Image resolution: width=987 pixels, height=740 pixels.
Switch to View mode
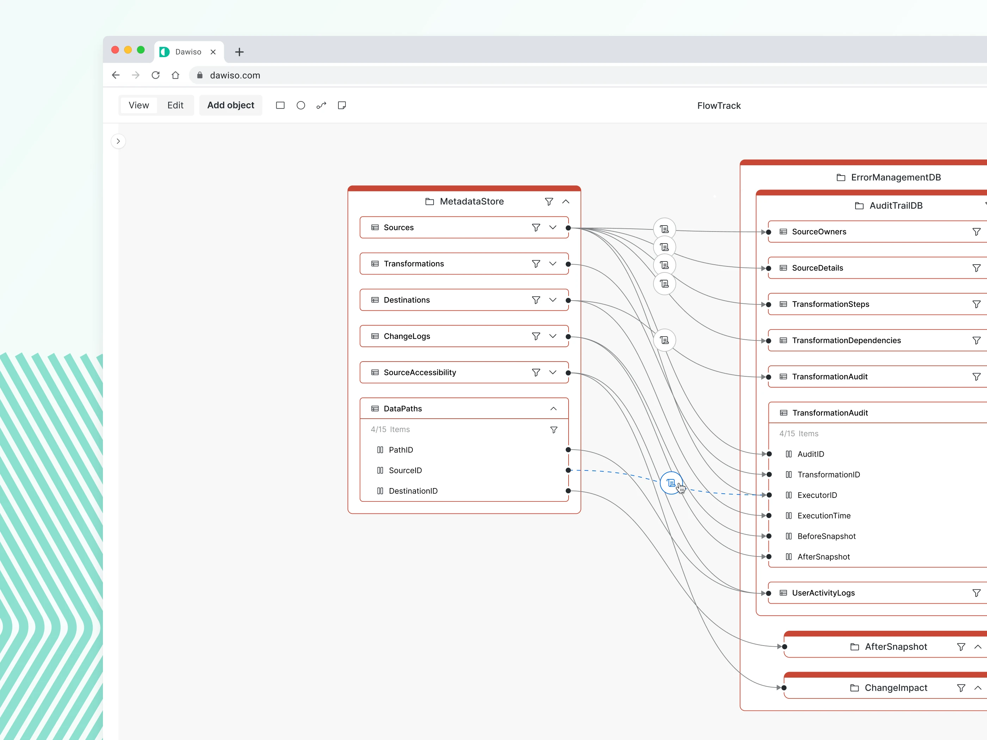point(139,105)
